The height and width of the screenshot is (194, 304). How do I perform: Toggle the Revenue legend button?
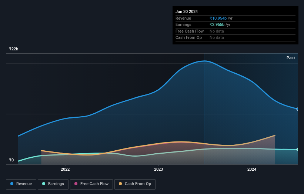tap(21, 184)
